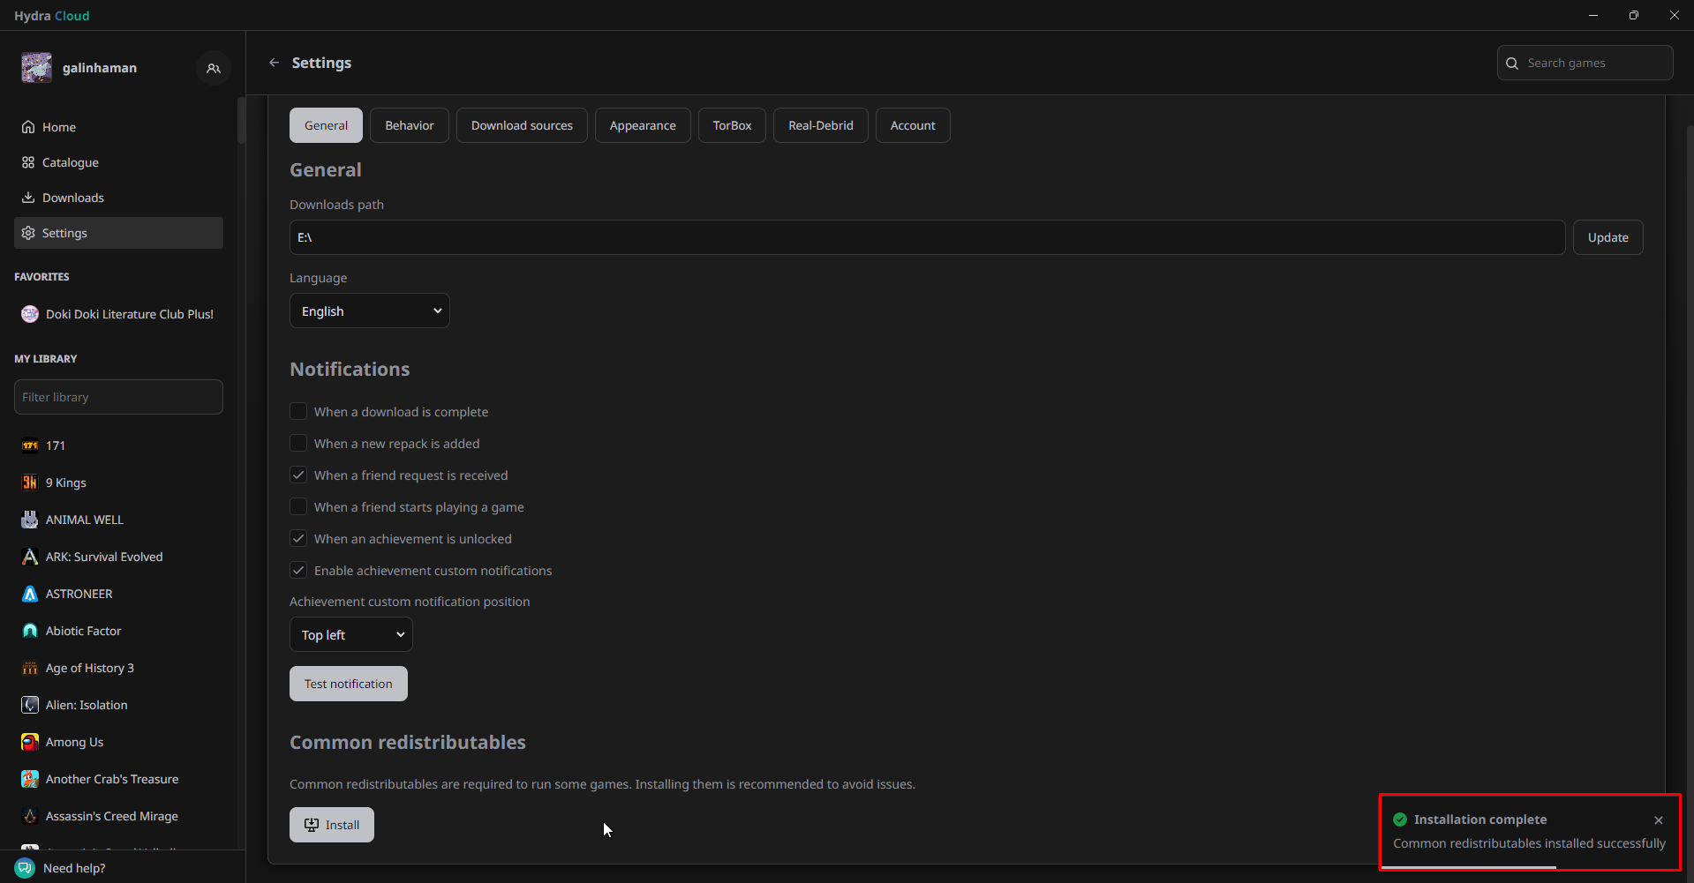Dismiss the Installation complete notification
1694x883 pixels.
coord(1658,820)
